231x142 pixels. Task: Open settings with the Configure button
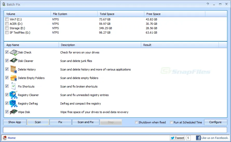215,122
